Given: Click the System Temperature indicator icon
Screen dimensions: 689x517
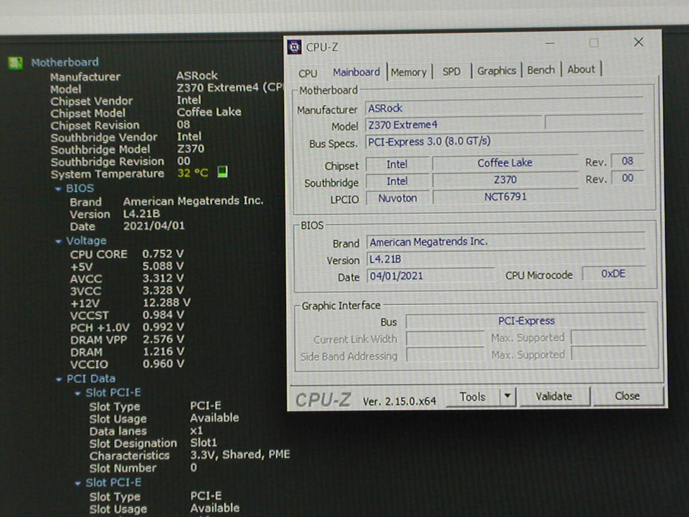Looking at the screenshot, I should 223,172.
